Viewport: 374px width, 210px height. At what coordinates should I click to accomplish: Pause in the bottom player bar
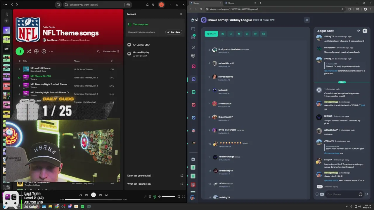[x=93, y=195]
